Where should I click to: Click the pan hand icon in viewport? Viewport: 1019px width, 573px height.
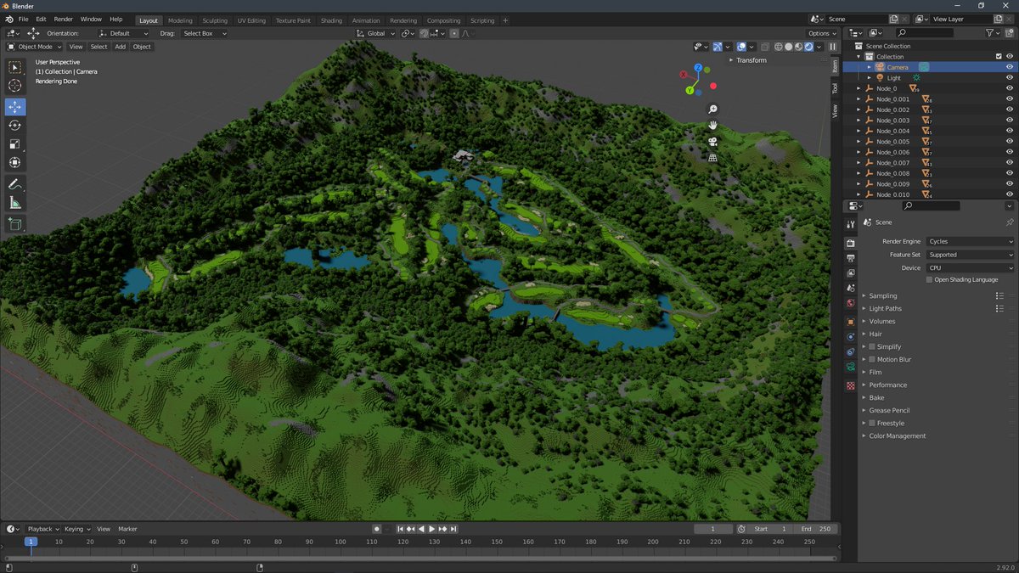click(x=713, y=125)
